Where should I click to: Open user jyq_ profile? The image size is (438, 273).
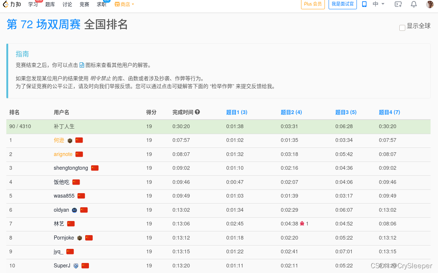[58, 251]
